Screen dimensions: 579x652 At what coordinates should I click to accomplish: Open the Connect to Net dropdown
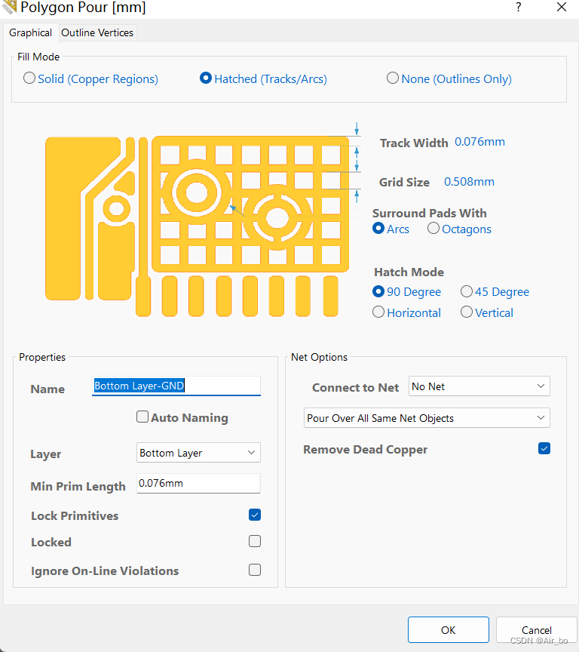479,386
